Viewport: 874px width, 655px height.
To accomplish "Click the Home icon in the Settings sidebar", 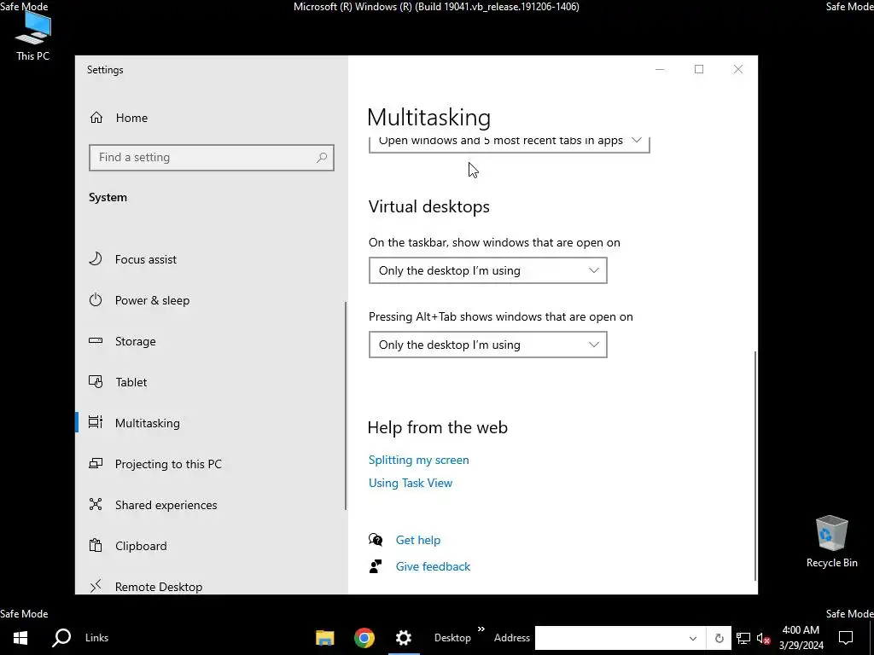I will pyautogui.click(x=96, y=118).
